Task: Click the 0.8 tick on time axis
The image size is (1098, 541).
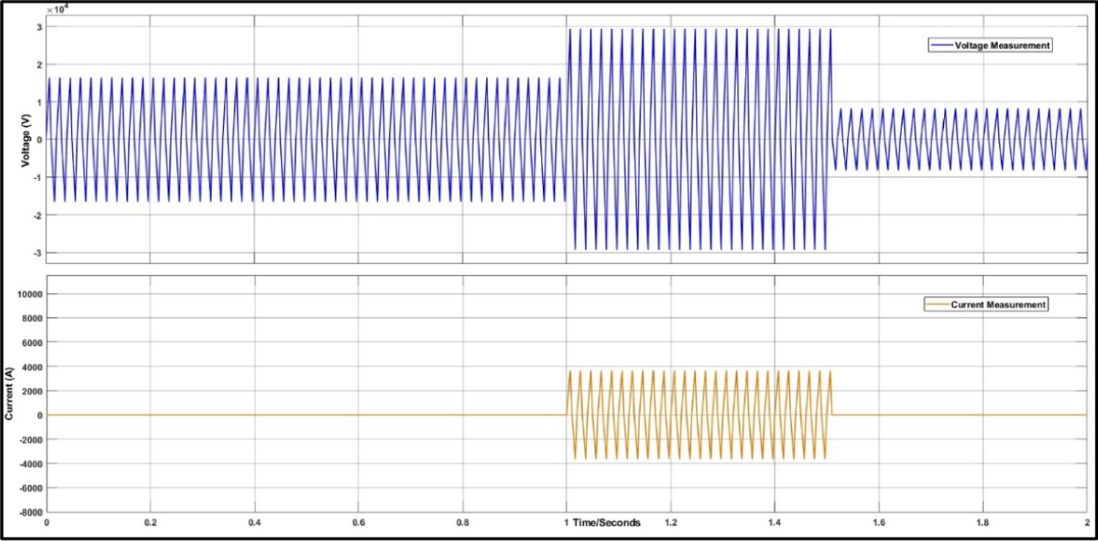Action: tap(462, 523)
